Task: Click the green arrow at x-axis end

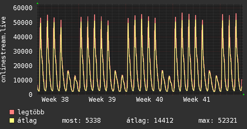Action: click(x=244, y=94)
